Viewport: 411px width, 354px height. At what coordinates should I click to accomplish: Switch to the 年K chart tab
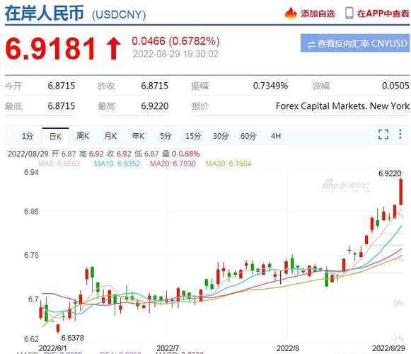[138, 136]
